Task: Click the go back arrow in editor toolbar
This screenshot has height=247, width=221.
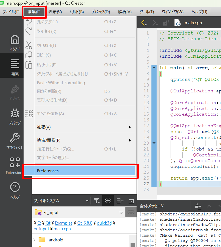Action: click(x=144, y=23)
